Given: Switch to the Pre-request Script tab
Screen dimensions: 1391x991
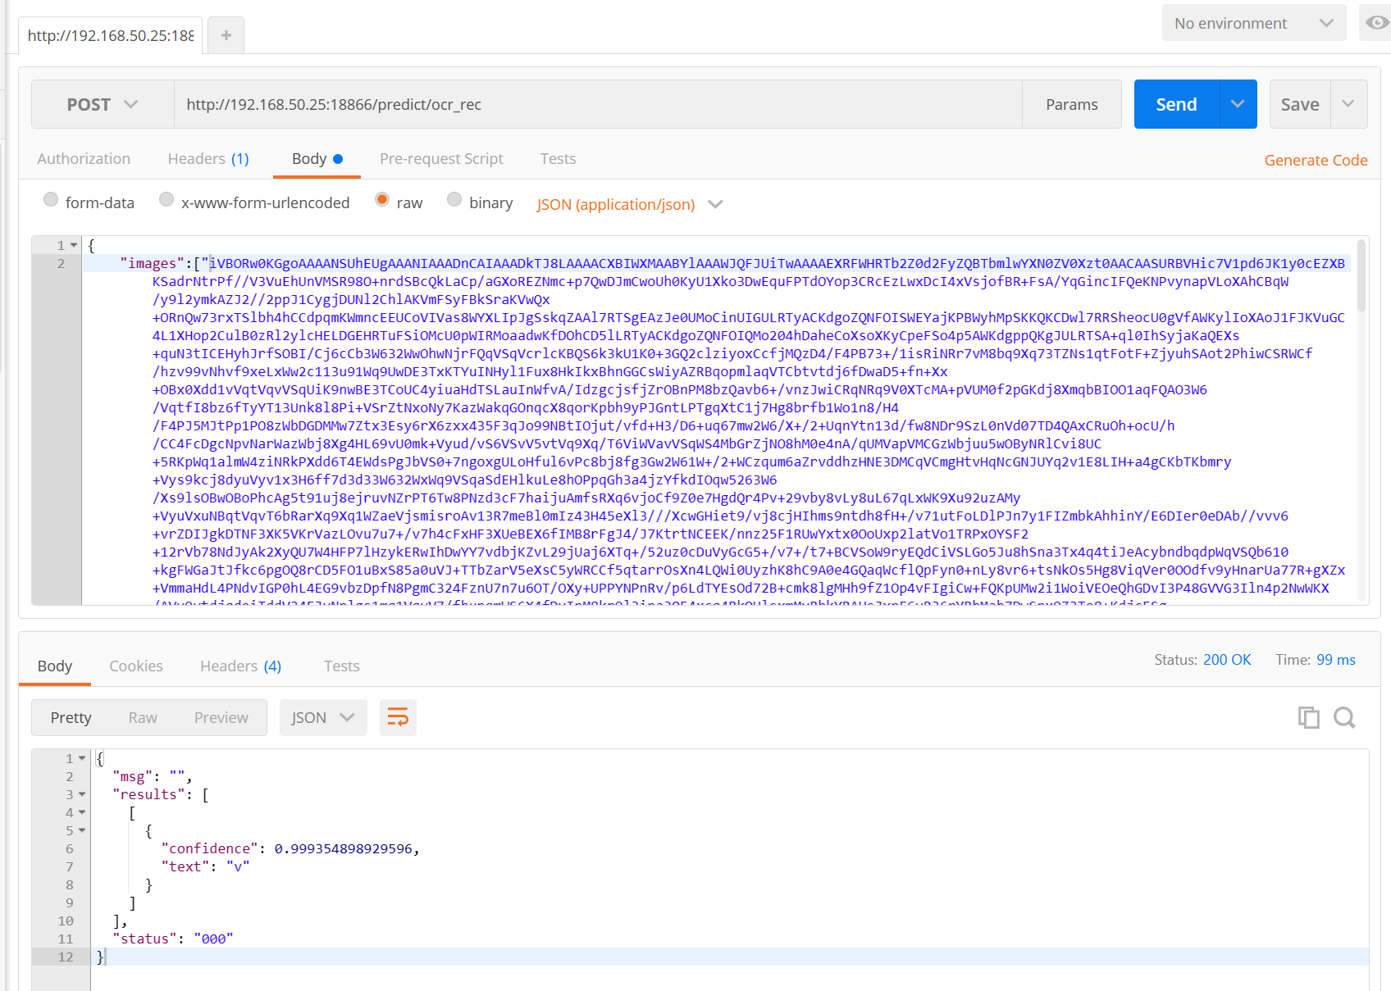Looking at the screenshot, I should point(441,158).
